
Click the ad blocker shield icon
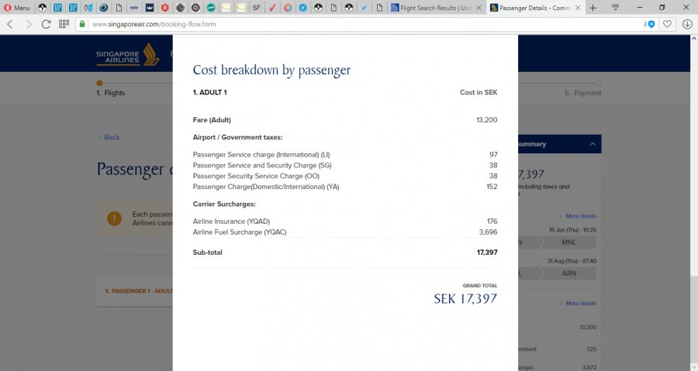pos(651,24)
